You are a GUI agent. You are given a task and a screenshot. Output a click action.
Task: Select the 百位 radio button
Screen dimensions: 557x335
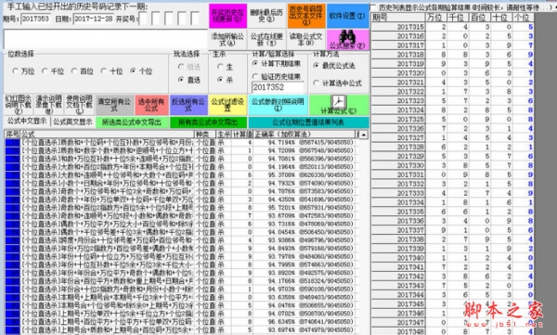(x=83, y=71)
